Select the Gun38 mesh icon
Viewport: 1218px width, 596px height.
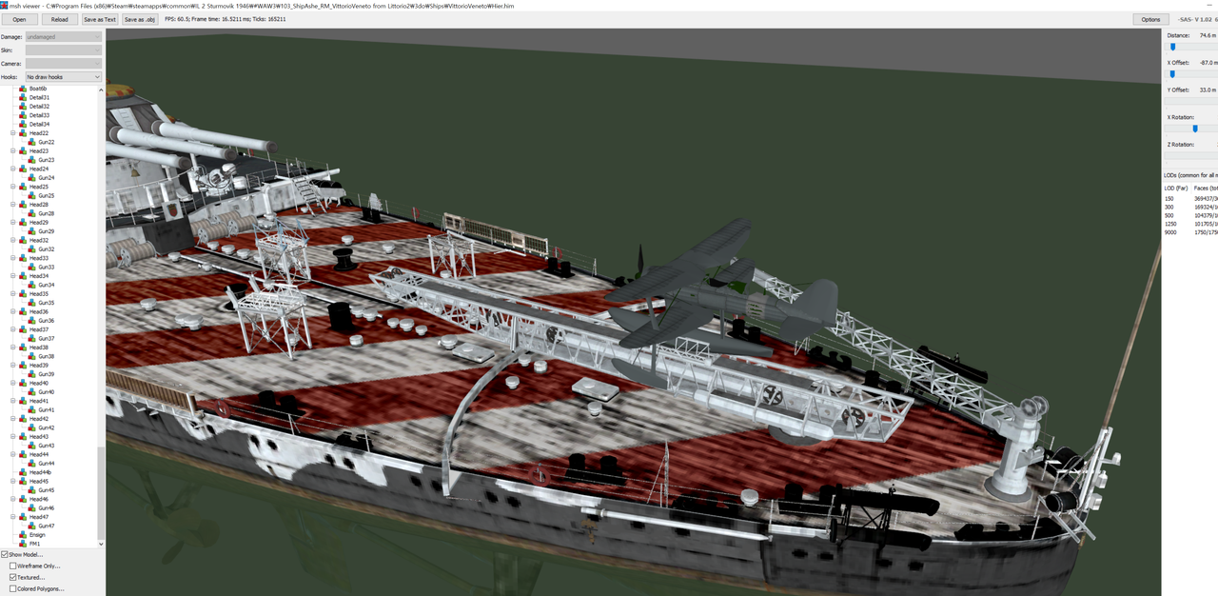point(32,356)
